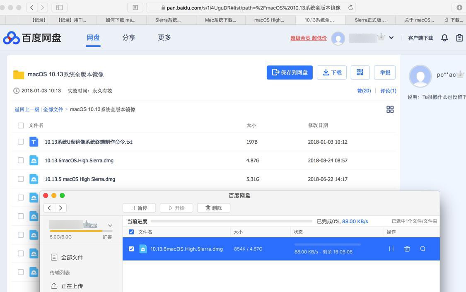Click 客户端下载 link
Viewport: 466px width, 292px height.
[x=420, y=38]
